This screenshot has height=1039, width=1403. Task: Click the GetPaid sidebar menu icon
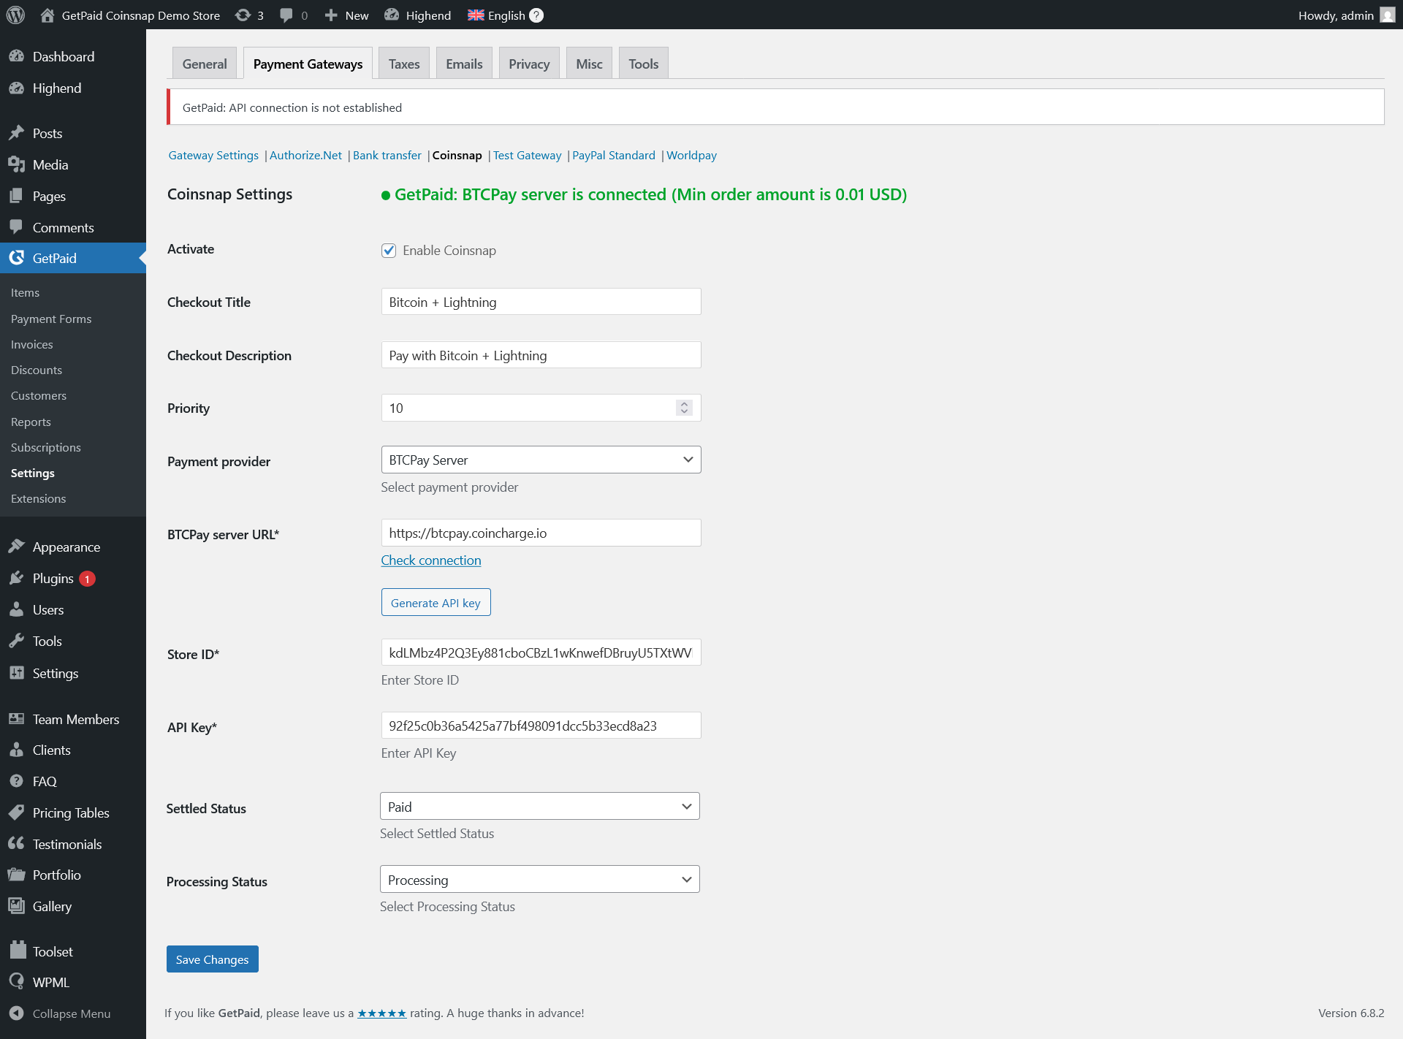tap(17, 258)
